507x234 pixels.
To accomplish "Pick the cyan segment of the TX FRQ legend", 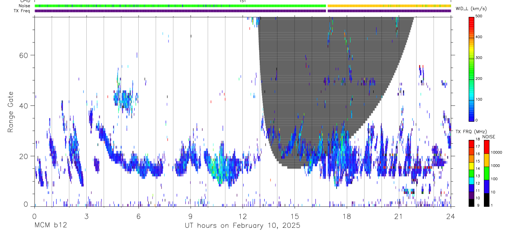I will tap(471, 180).
